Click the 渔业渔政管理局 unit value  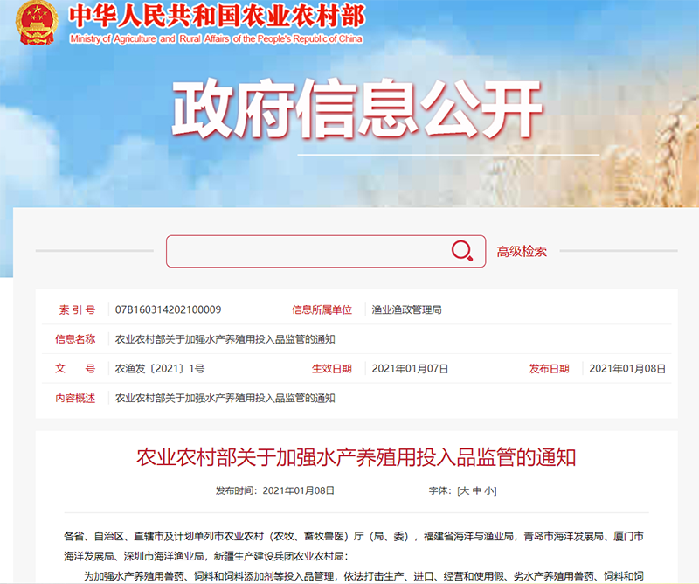[x=406, y=309]
